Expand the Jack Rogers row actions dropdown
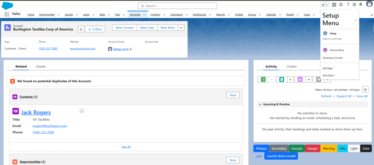374x165 pixels. [x=82, y=111]
